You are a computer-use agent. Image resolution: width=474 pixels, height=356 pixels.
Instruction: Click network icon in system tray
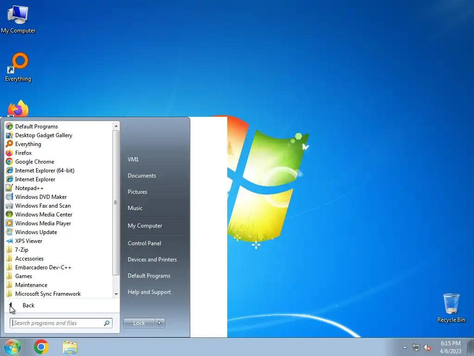click(x=416, y=347)
